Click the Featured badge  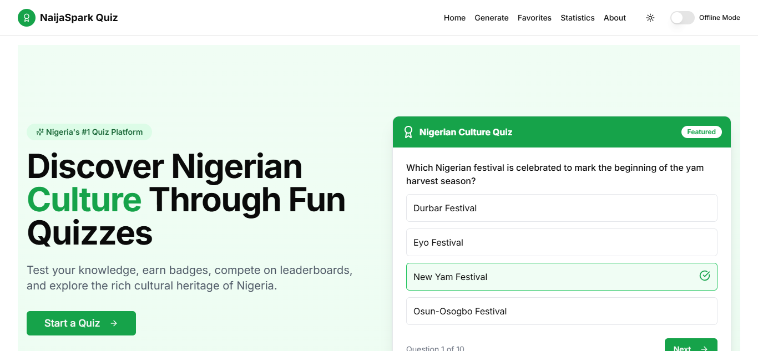coord(701,132)
